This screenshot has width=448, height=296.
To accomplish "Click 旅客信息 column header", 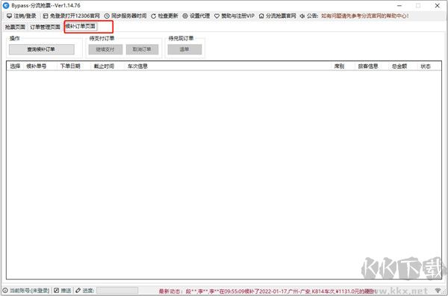I will point(368,66).
